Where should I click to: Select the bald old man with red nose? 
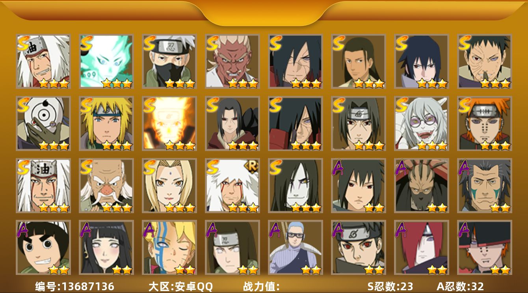(x=106, y=186)
